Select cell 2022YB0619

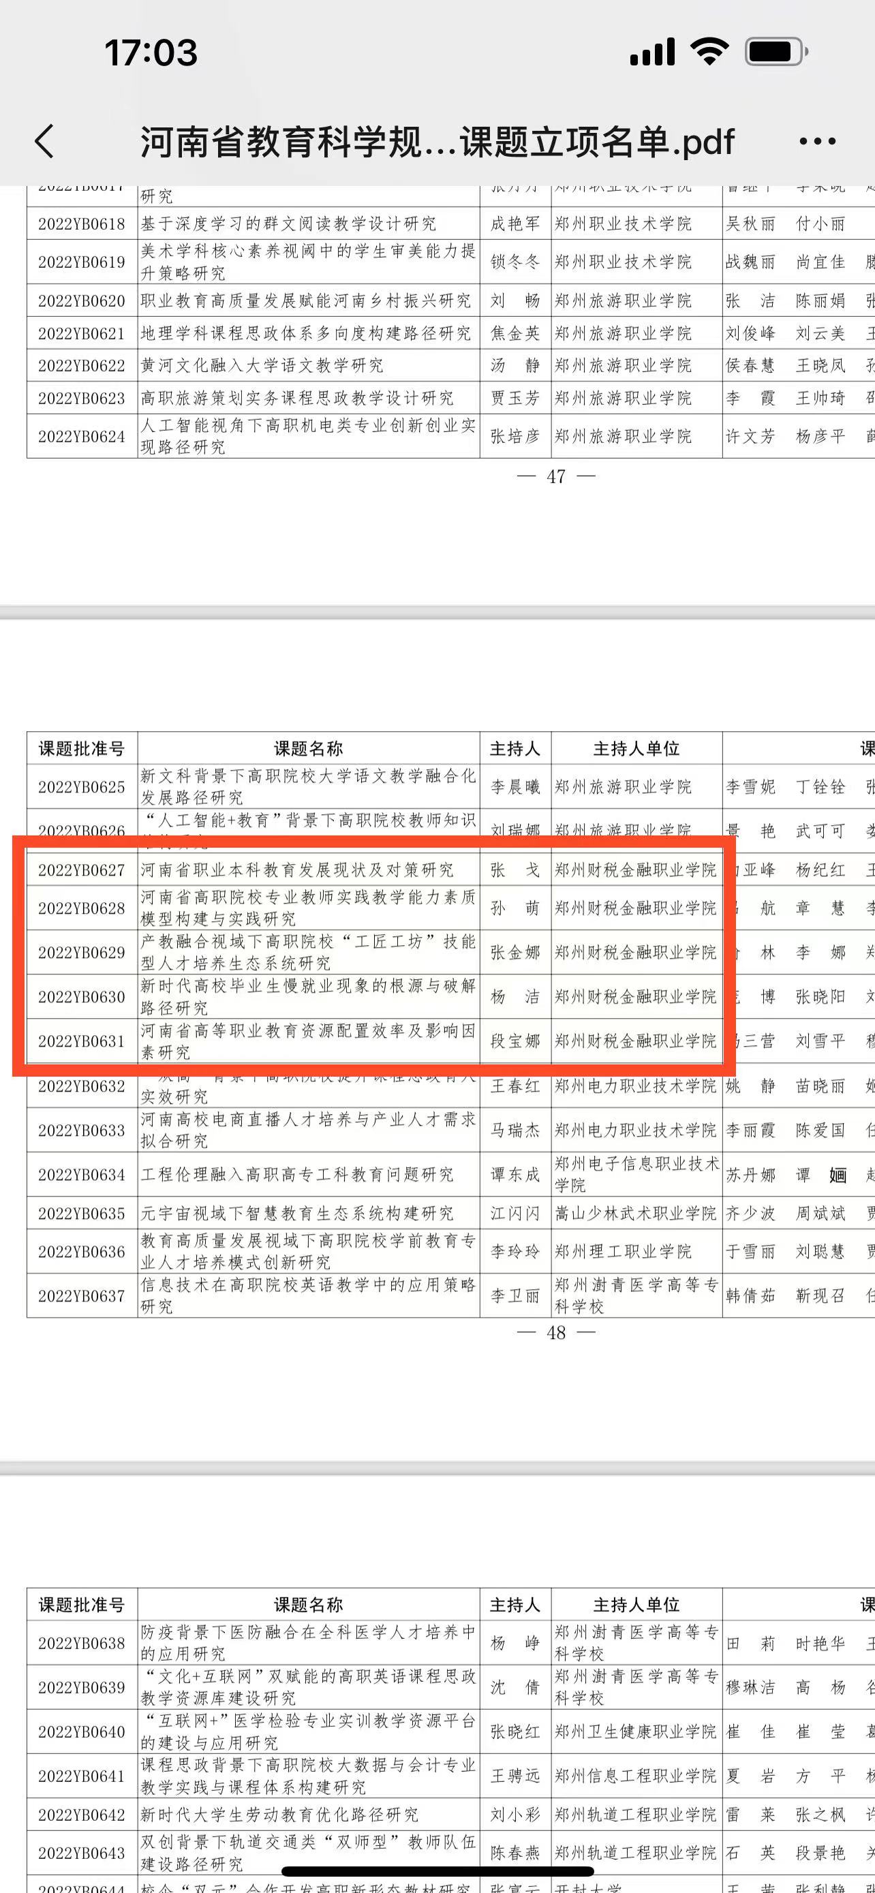coord(82,262)
